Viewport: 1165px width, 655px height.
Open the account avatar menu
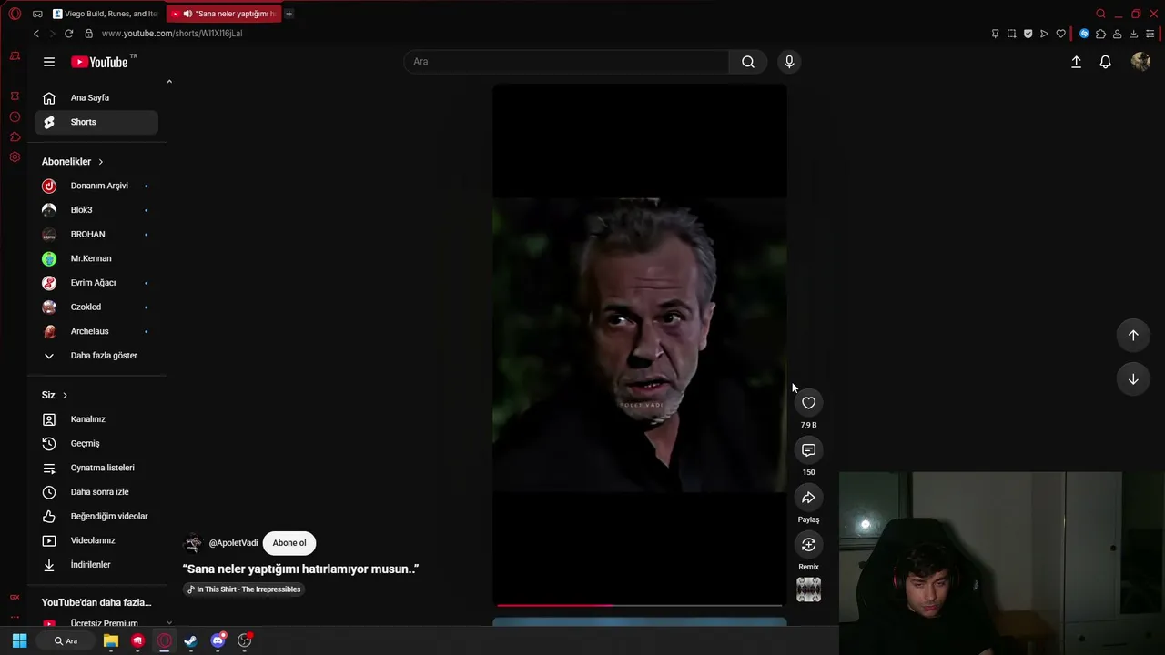pos(1140,62)
